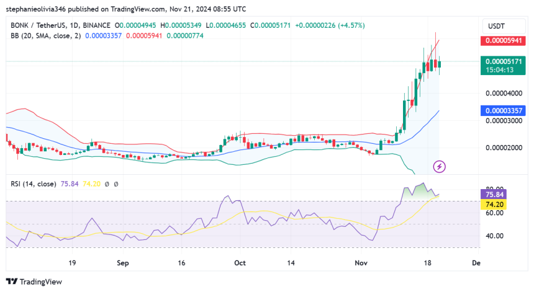The image size is (534, 292).
Task: Open the USDT currency selector
Action: 497,26
